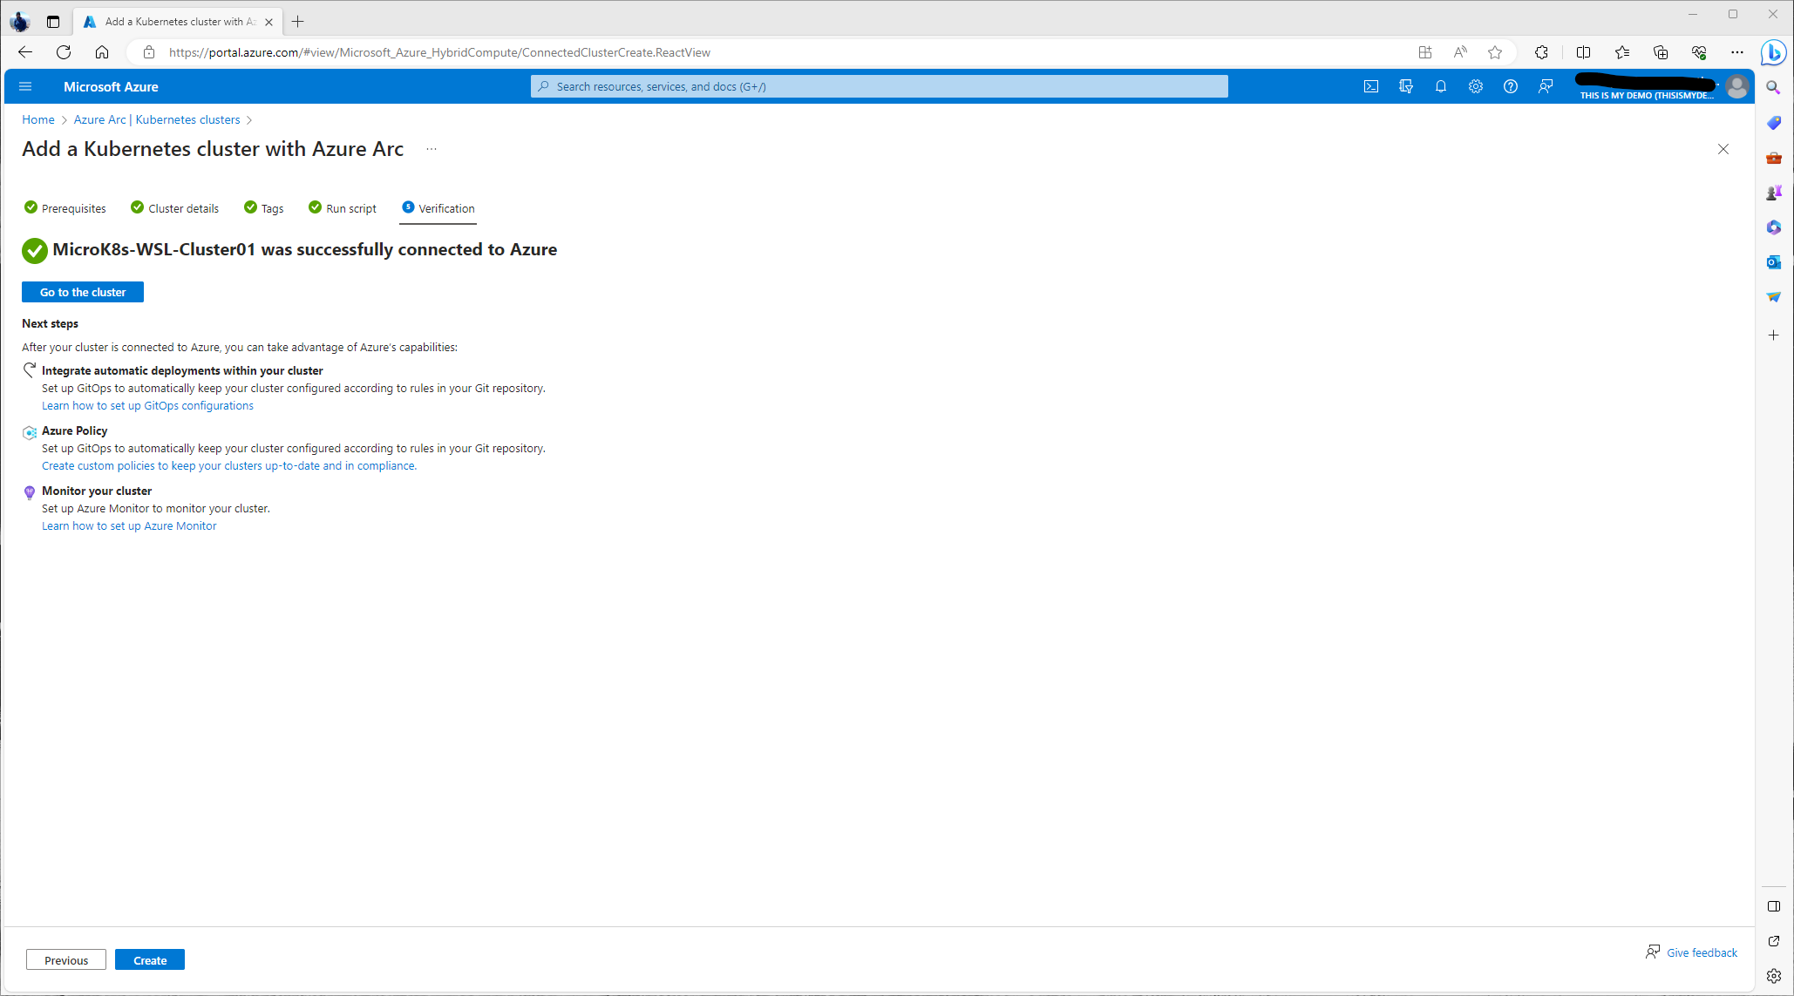The height and width of the screenshot is (996, 1794).
Task: Click the Go to the cluster button
Action: pos(83,292)
